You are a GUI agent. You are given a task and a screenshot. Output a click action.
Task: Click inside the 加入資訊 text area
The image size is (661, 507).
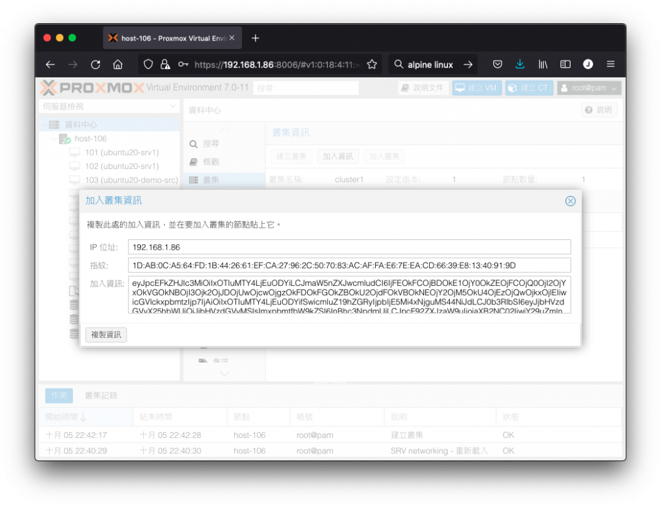click(349, 295)
